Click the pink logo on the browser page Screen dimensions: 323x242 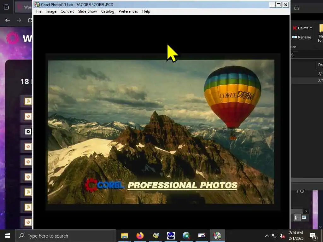pos(13,38)
